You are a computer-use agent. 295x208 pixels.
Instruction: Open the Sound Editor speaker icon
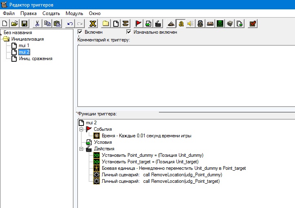click(191, 24)
